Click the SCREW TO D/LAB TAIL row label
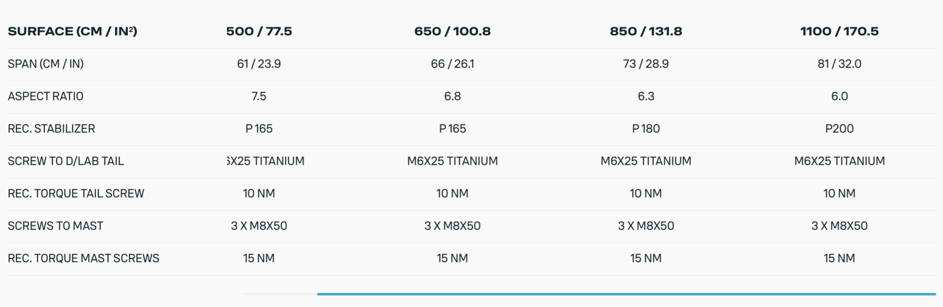This screenshot has width=943, height=307. pos(65,161)
